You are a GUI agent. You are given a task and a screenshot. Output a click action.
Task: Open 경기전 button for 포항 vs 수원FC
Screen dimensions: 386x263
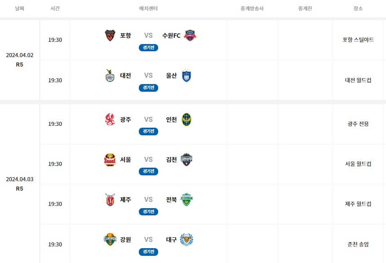148,48
